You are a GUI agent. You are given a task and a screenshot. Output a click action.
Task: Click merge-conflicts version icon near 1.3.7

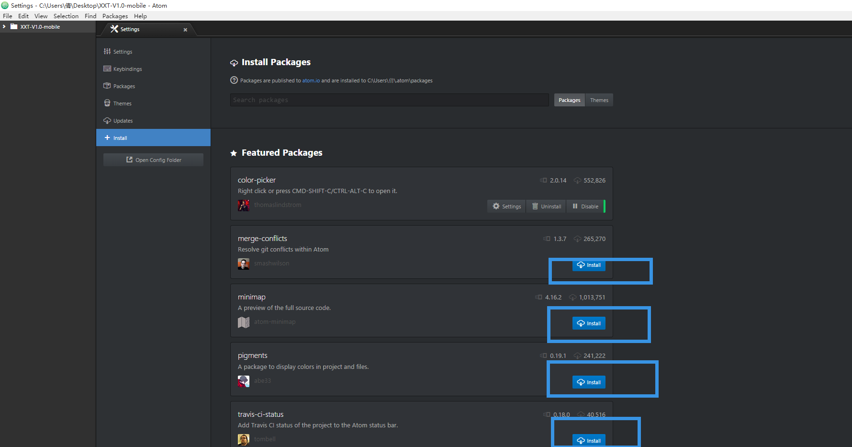[x=547, y=239]
